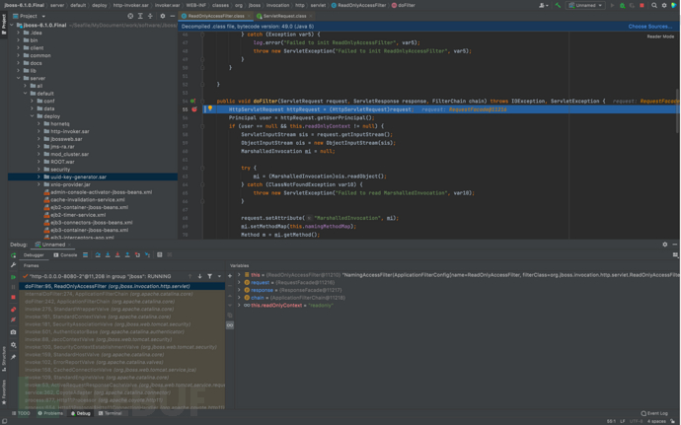This screenshot has width=681, height=425.
Task: Click the red stop button in top toolbar
Action: click(643, 5)
